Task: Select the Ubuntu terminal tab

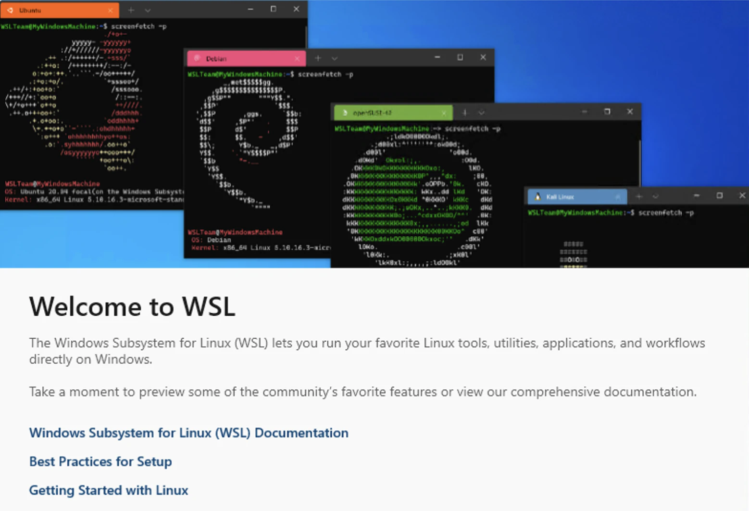Action: (60, 10)
